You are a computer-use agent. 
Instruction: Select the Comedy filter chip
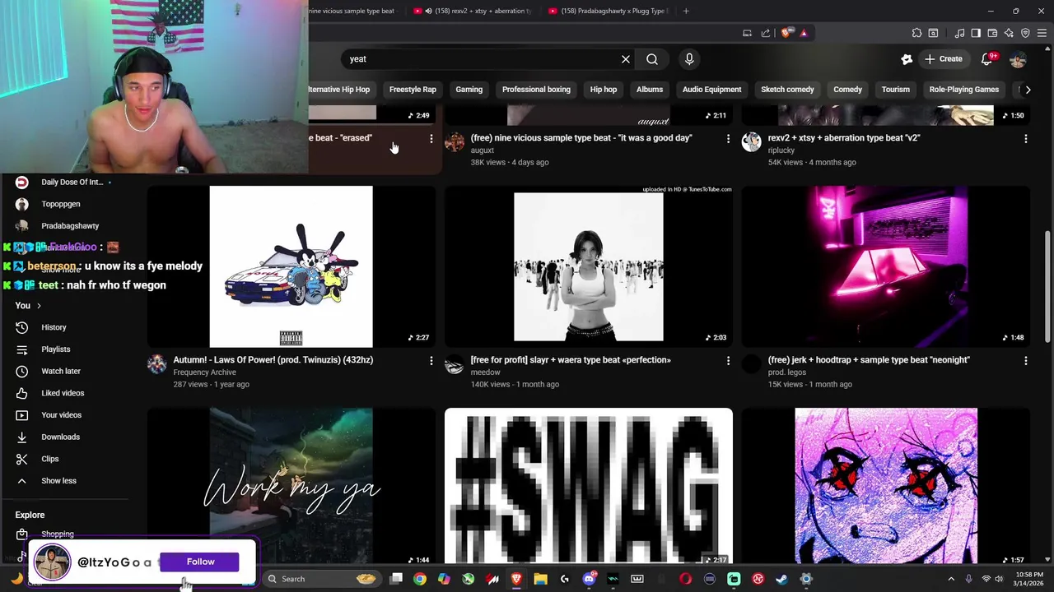pos(847,90)
